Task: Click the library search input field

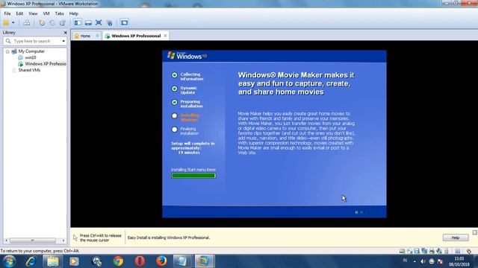Action: (x=36, y=41)
